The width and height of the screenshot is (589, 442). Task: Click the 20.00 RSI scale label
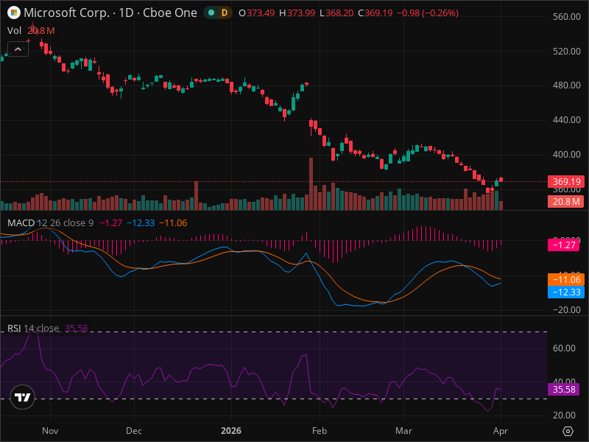tap(564, 415)
